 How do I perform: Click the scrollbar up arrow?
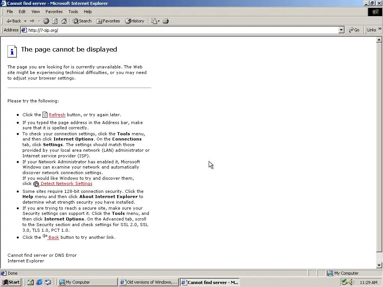point(379,40)
